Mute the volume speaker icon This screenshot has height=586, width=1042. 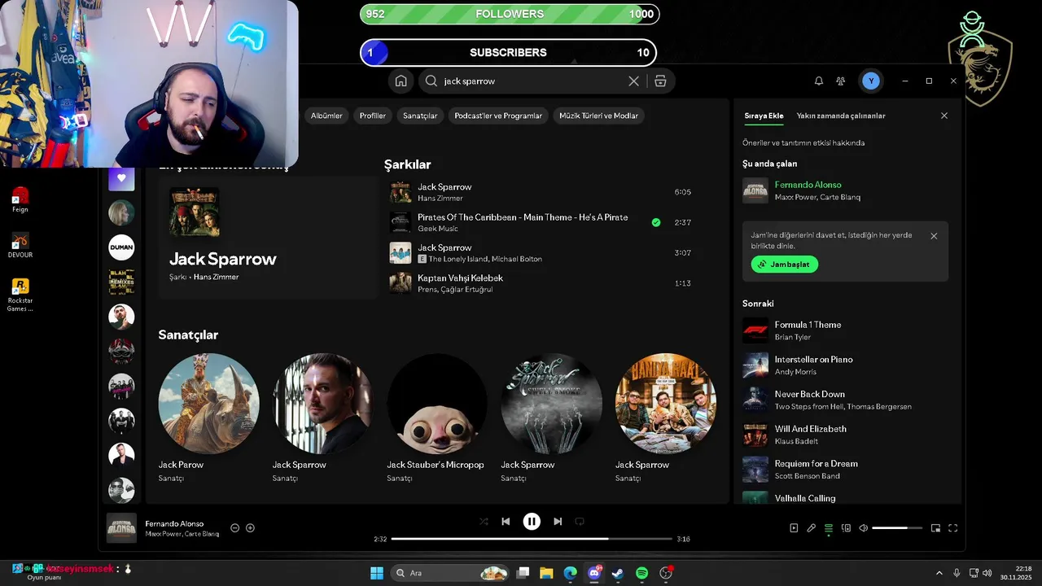864,527
